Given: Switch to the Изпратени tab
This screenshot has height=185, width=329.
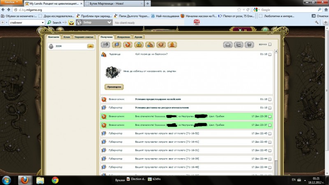Looking at the screenshot, I should point(124,37).
